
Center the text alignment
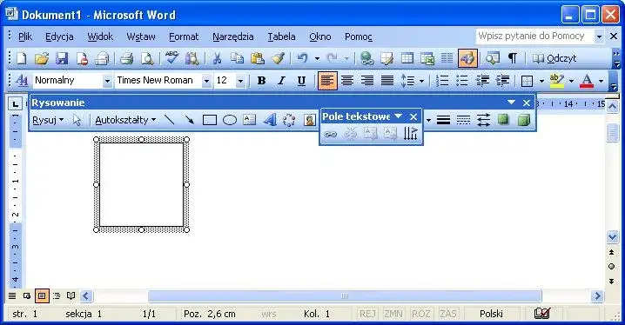click(x=347, y=81)
